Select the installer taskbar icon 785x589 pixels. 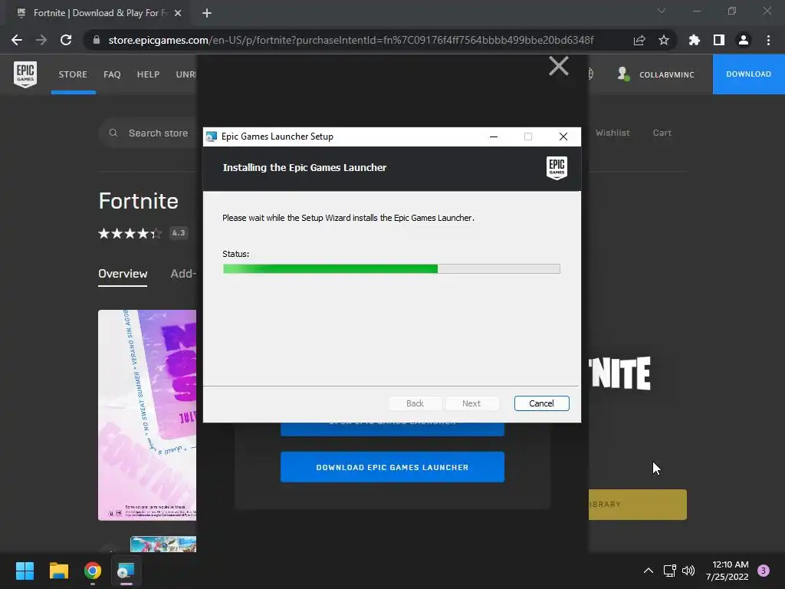click(126, 571)
